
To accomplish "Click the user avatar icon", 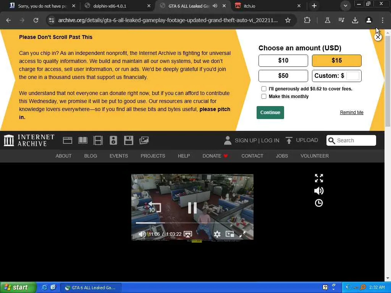I will pyautogui.click(x=228, y=140).
